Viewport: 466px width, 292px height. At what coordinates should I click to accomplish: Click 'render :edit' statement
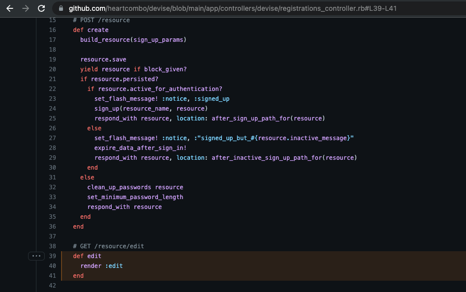[101, 266]
